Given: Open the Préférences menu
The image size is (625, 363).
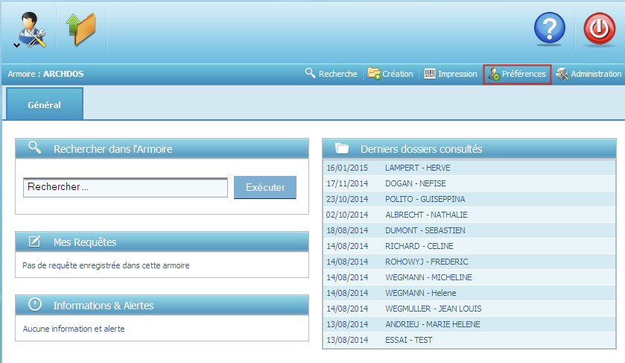Looking at the screenshot, I should 517,74.
